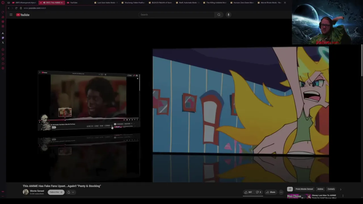
Task: View site security lock info
Action: click(x=21, y=8)
